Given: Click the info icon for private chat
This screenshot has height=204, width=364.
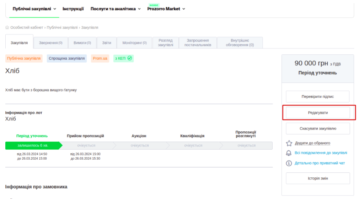Looking at the screenshot, I should 289,163.
